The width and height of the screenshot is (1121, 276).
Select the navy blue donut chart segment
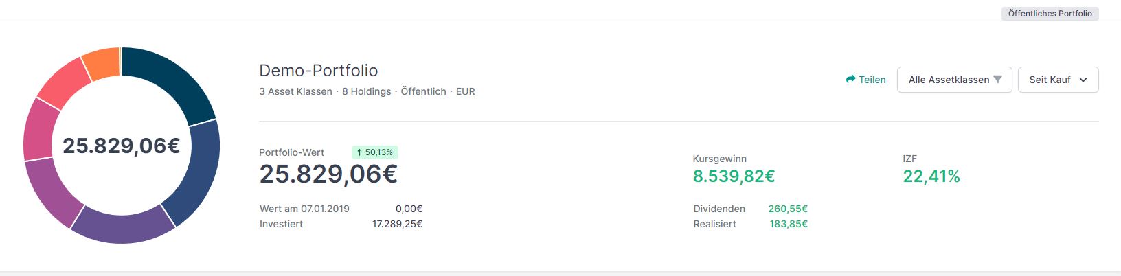197,172
